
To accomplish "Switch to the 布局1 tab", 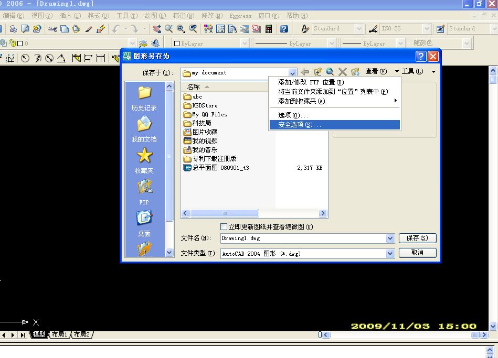I will (60, 334).
